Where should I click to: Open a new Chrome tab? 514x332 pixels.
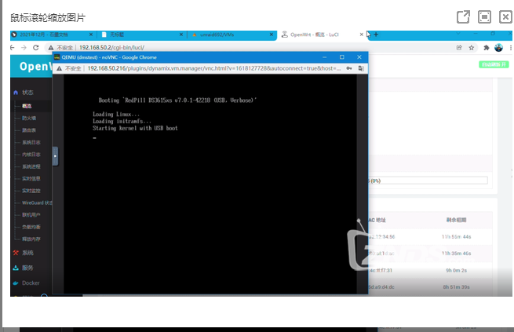[x=376, y=35]
